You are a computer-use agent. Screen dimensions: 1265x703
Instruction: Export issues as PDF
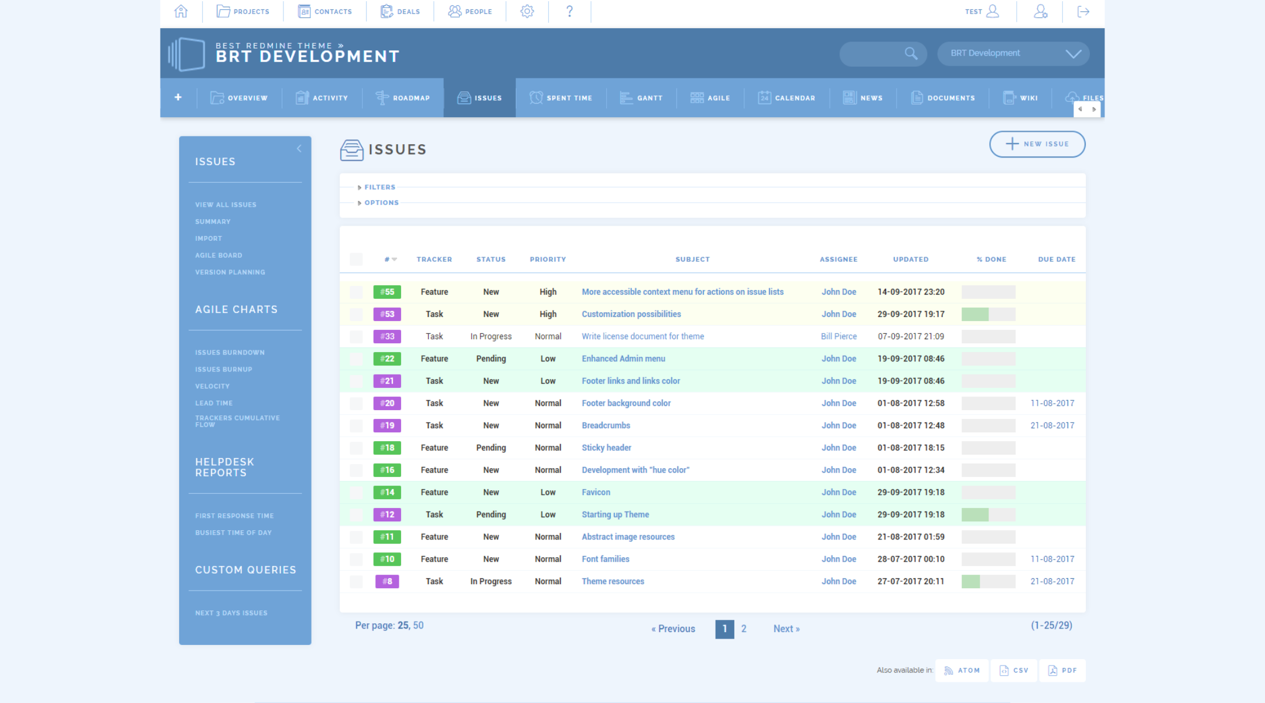click(1062, 670)
